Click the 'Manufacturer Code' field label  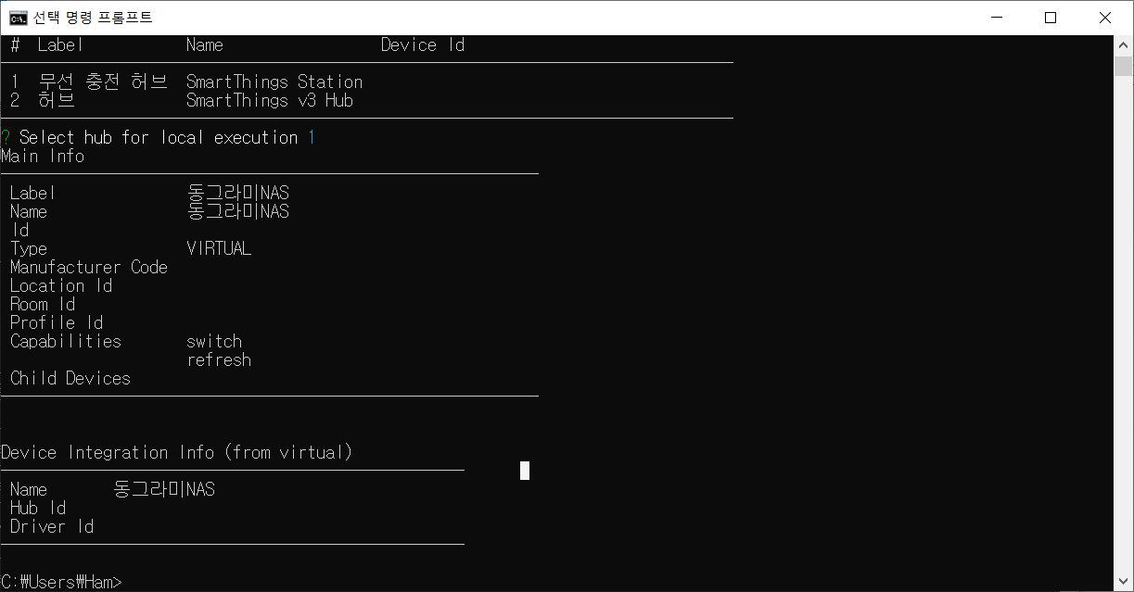click(89, 267)
